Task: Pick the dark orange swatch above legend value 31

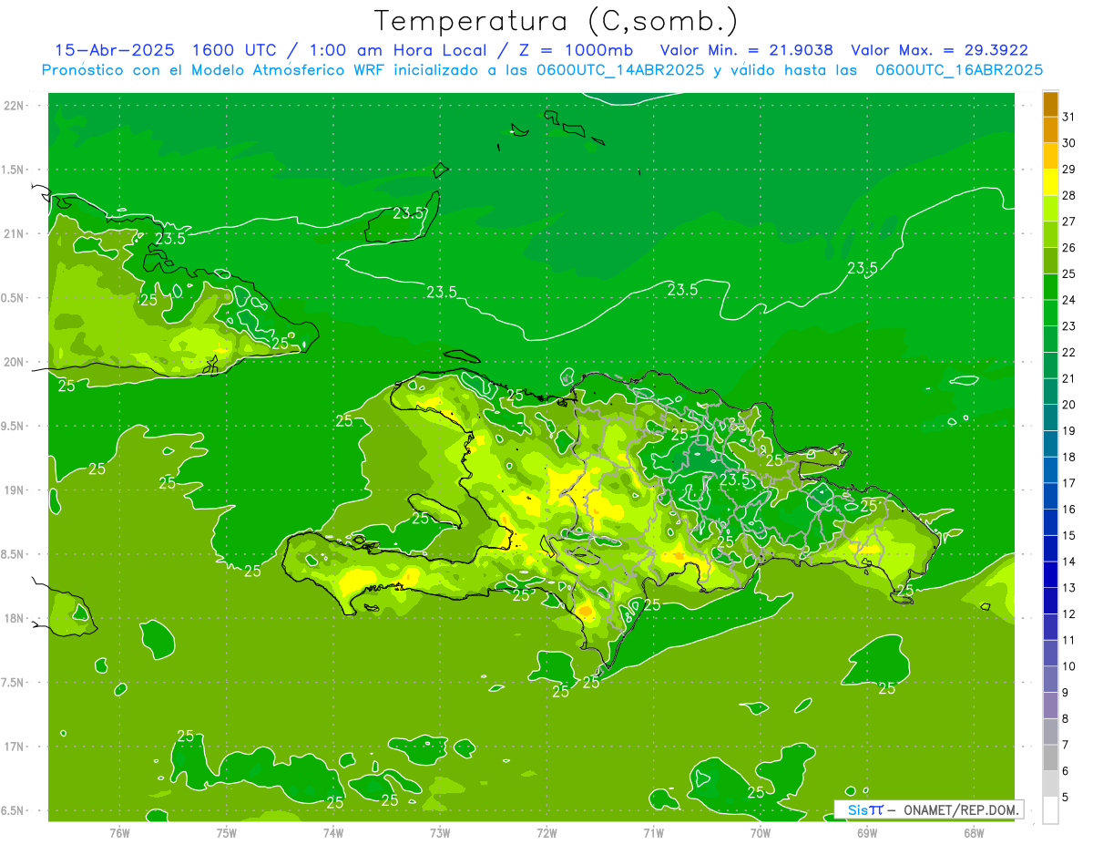Action: tap(1050, 104)
